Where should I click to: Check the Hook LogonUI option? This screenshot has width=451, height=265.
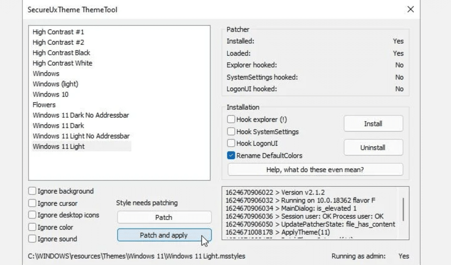tap(231, 143)
